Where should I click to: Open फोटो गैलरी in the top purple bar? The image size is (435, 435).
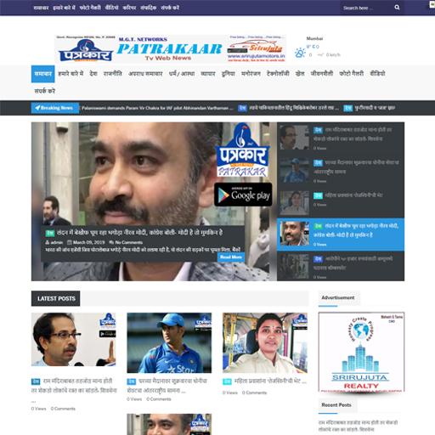(x=90, y=8)
